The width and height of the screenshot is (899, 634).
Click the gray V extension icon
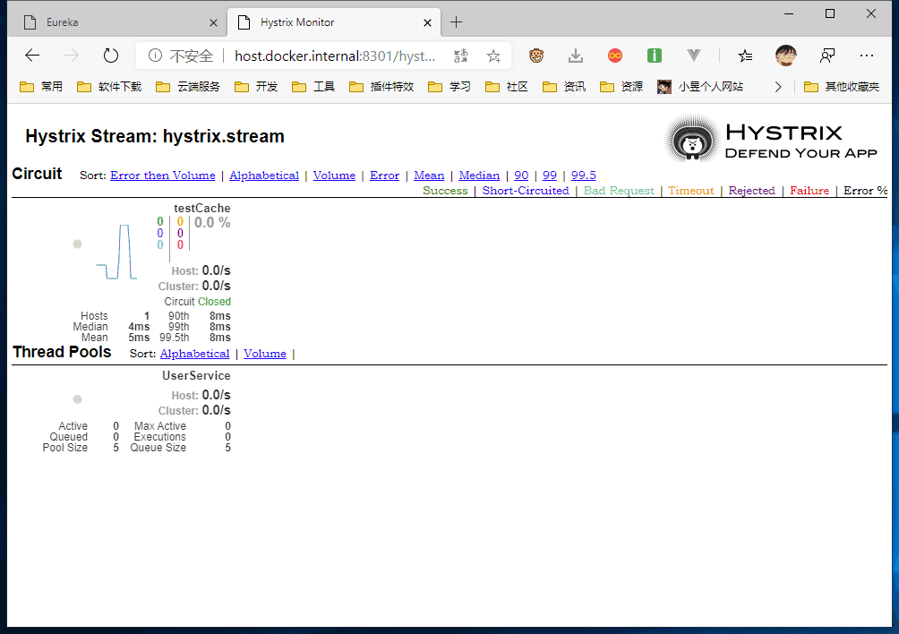[694, 56]
